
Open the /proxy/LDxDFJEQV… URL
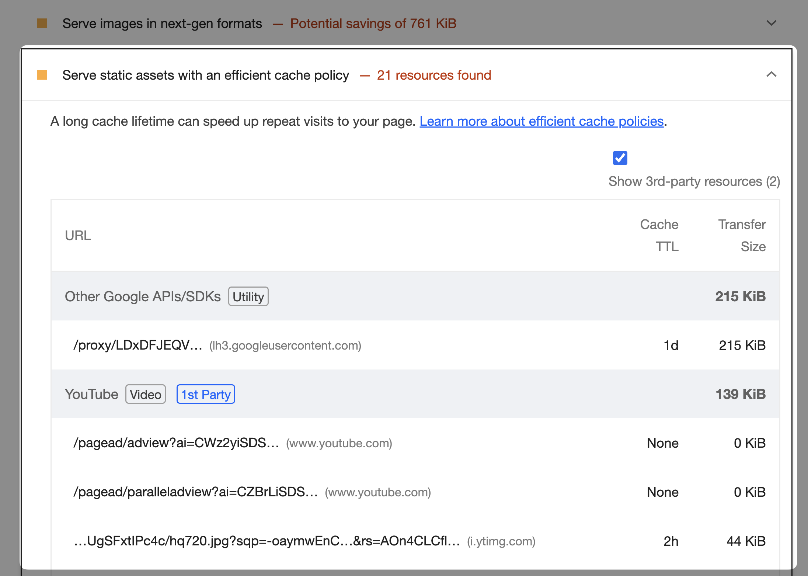pyautogui.click(x=138, y=345)
